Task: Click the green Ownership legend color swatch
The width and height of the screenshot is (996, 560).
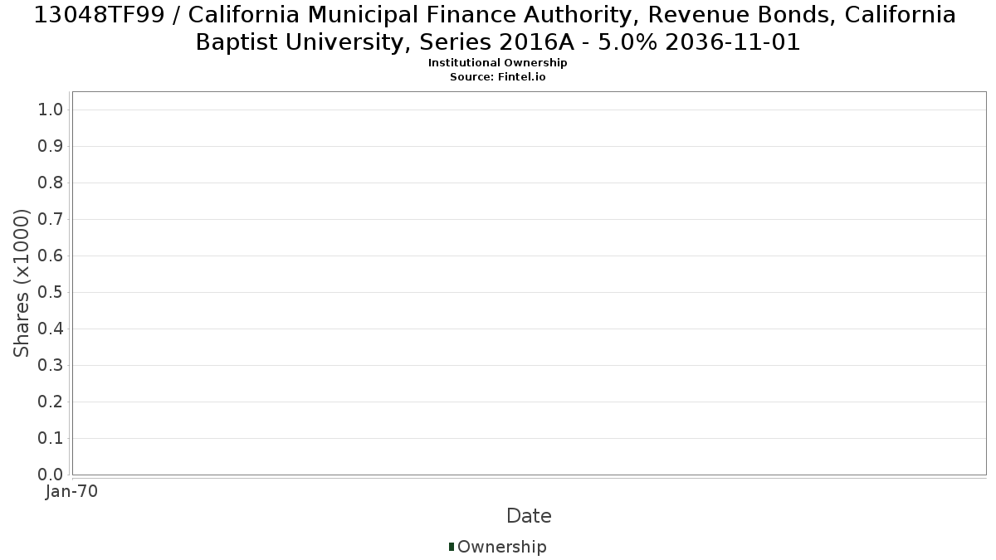Action: click(x=452, y=547)
